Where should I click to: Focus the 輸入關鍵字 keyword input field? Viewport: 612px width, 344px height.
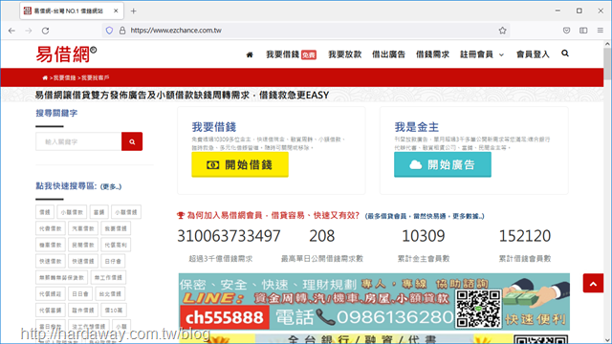(x=78, y=141)
